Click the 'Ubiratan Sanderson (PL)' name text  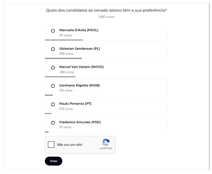tap(79, 48)
